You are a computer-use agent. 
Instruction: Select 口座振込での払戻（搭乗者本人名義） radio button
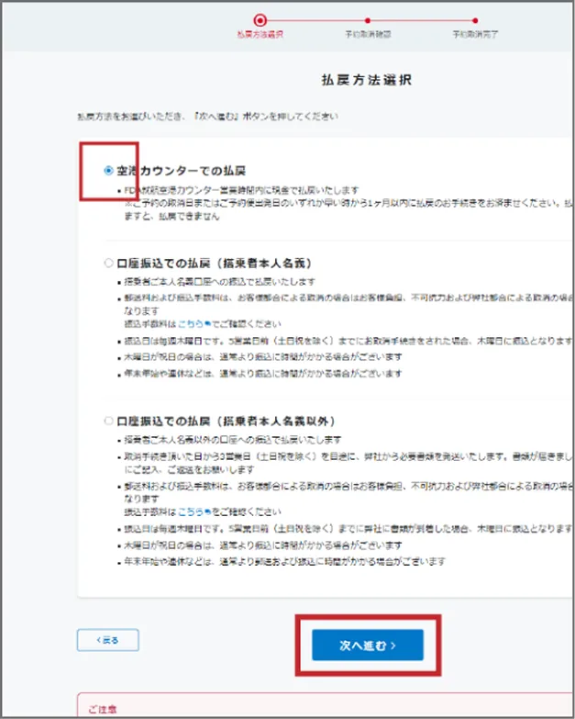(x=109, y=263)
